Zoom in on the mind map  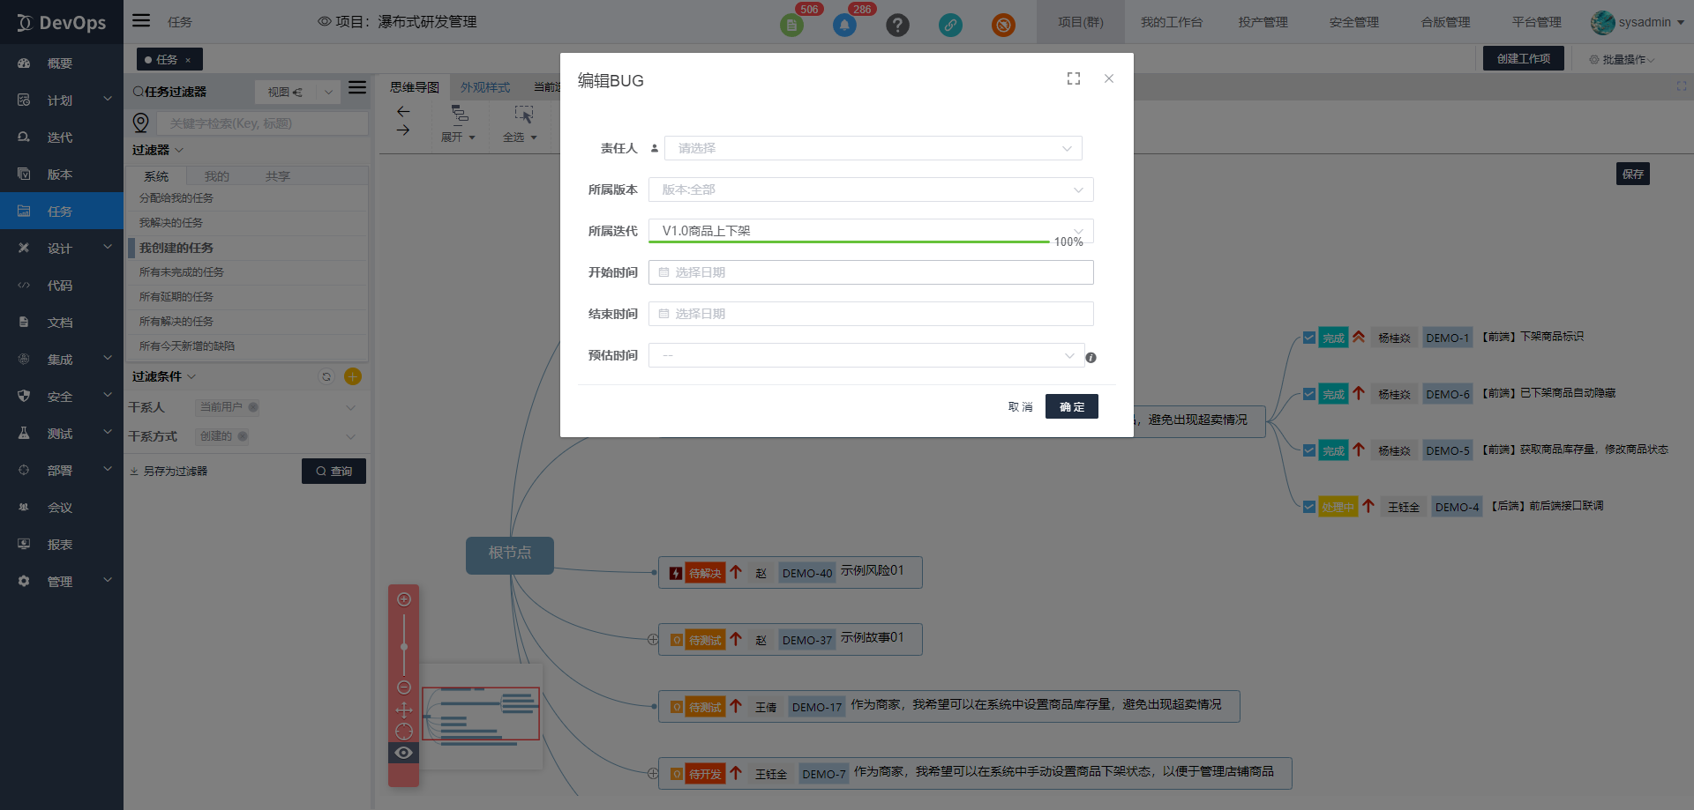404,599
